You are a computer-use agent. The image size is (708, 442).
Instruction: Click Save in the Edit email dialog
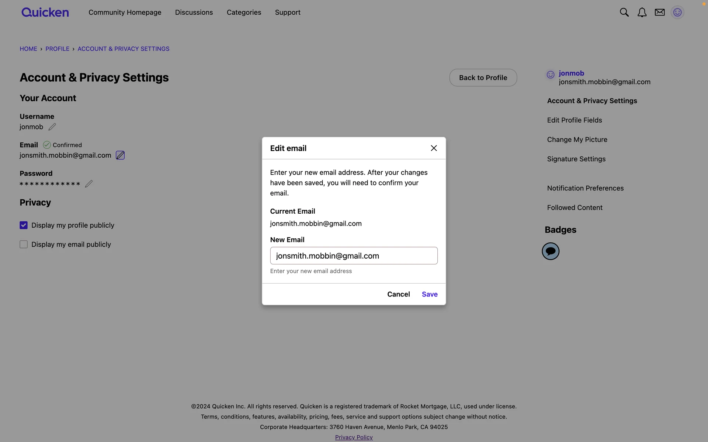click(430, 294)
